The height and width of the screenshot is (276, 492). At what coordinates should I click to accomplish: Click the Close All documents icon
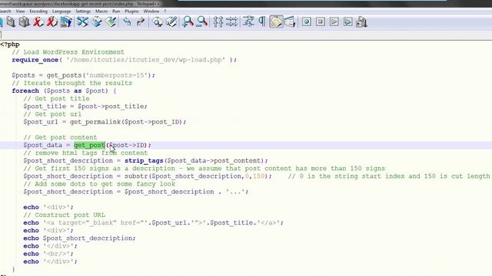click(x=52, y=22)
